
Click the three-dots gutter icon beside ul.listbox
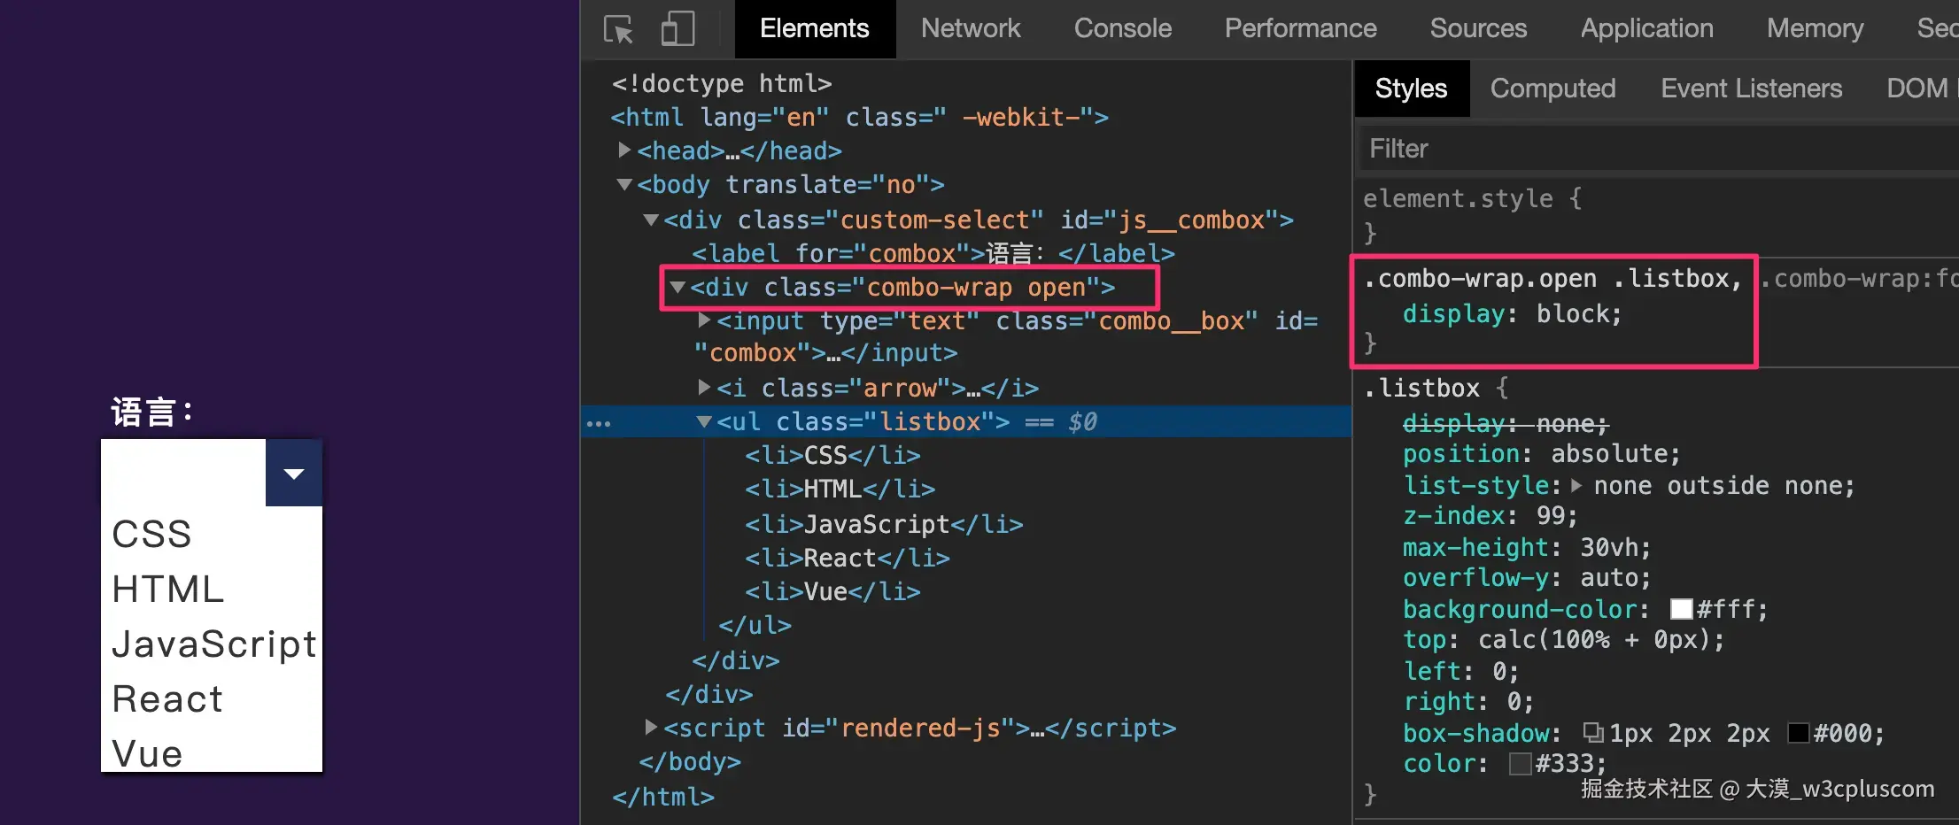[x=599, y=423]
